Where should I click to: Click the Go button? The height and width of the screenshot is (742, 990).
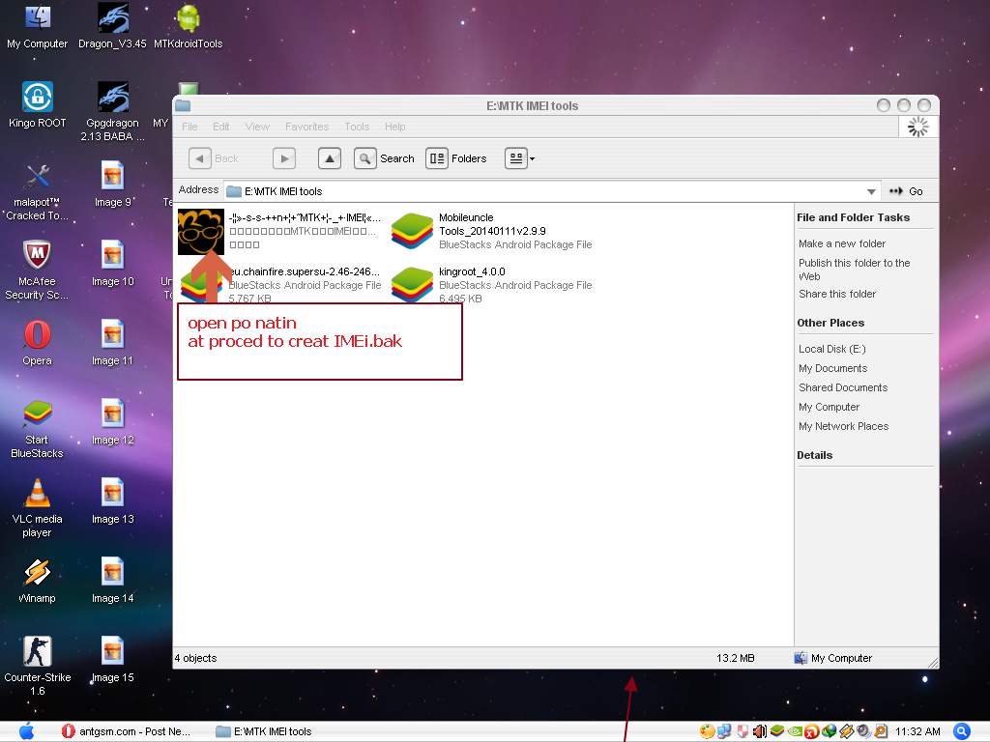(x=906, y=191)
